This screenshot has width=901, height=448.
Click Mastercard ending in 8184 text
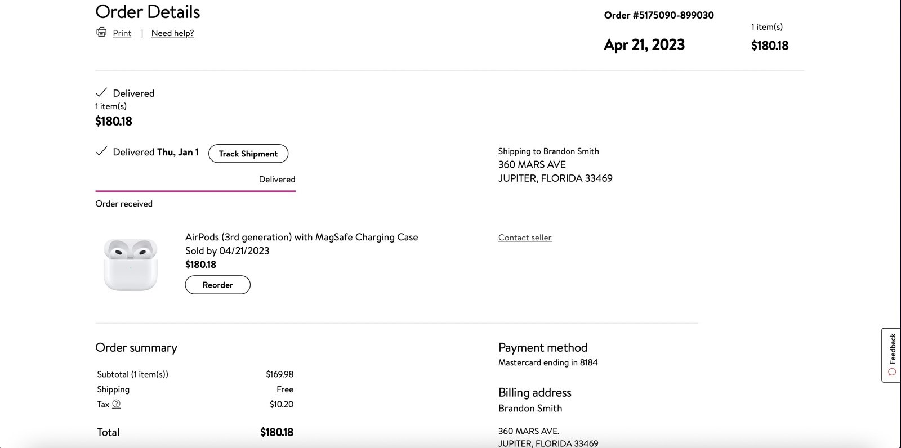548,362
